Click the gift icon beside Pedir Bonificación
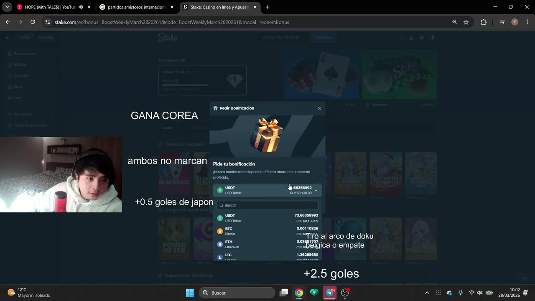Viewport: 535px width, 301px height. [x=215, y=108]
